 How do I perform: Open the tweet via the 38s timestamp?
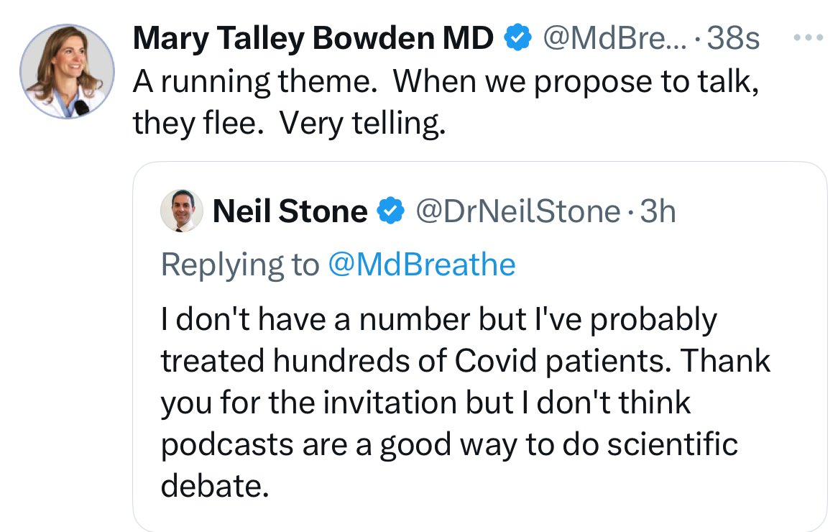[733, 39]
